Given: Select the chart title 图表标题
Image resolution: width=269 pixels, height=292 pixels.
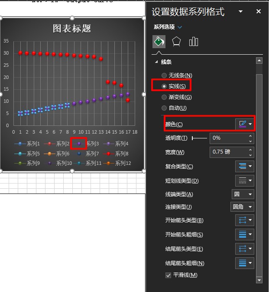Looking at the screenshot, I should (x=72, y=29).
